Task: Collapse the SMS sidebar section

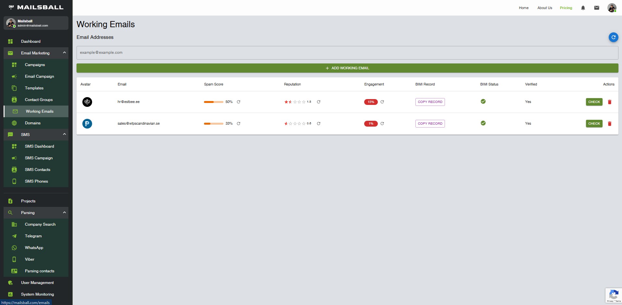Action: click(x=64, y=134)
